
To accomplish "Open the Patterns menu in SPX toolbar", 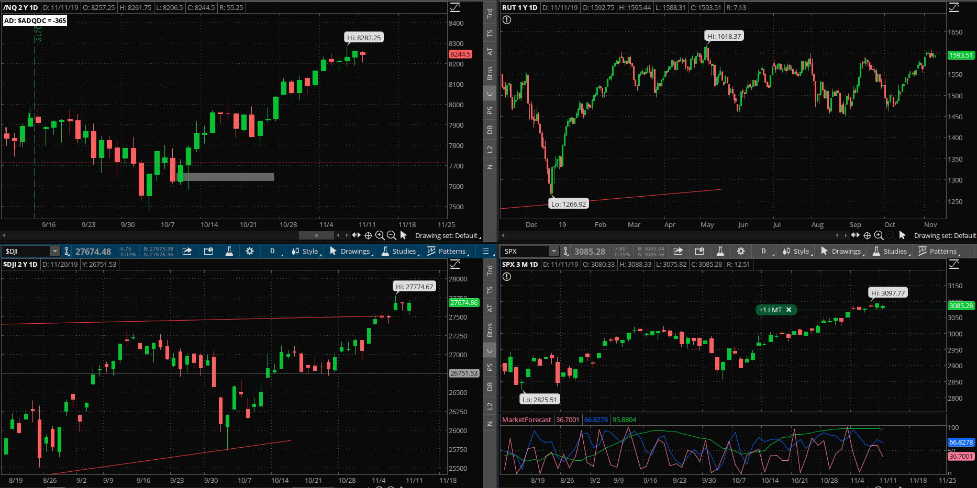I will coord(939,251).
